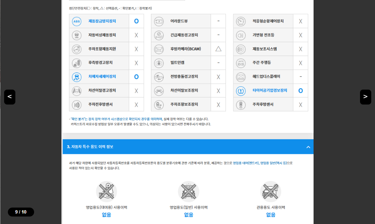
Task: Click the 전방충돌경고장치 icon
Action: [159, 77]
